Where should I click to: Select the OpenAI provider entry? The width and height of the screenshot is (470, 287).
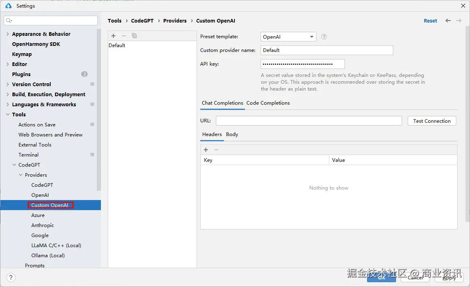click(x=40, y=195)
